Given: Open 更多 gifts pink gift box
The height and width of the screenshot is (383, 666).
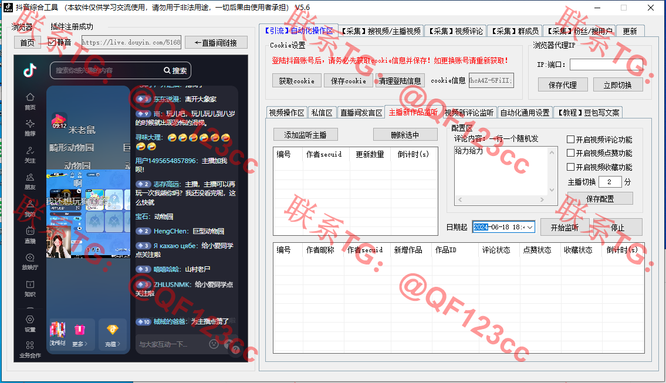Looking at the screenshot, I should pos(79,330).
